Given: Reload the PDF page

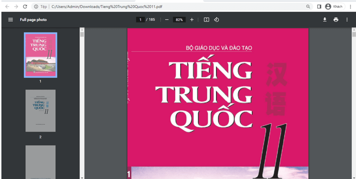Looking at the screenshot, I should 25,7.
